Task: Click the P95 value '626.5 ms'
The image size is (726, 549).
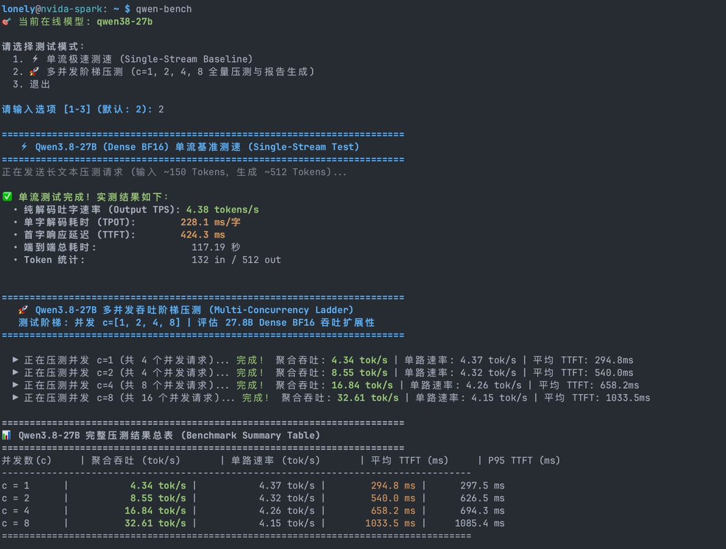Action: [x=482, y=498]
